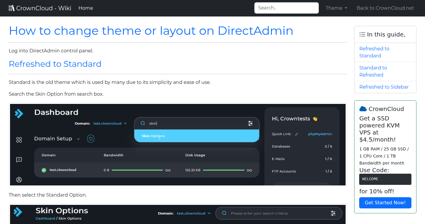Image resolution: width=425 pixels, height=224 pixels.
Task: Click the green bandwidth usage bar
Action: pos(137,170)
